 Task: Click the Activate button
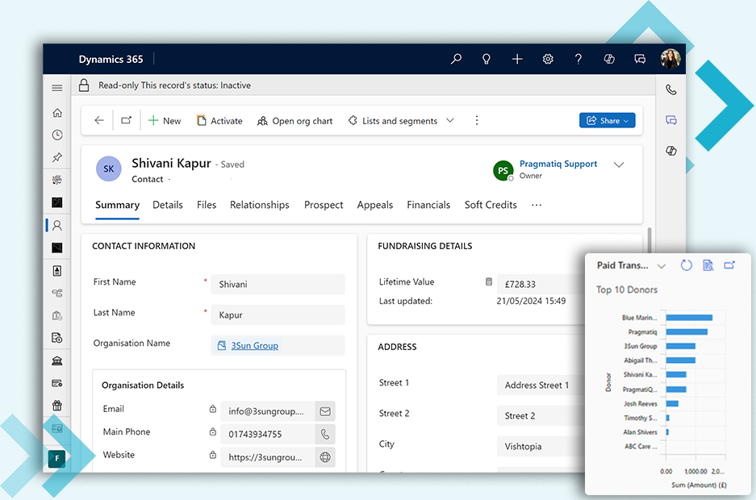219,121
